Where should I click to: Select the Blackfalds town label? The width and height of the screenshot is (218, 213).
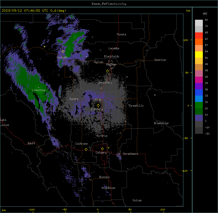click(112, 56)
